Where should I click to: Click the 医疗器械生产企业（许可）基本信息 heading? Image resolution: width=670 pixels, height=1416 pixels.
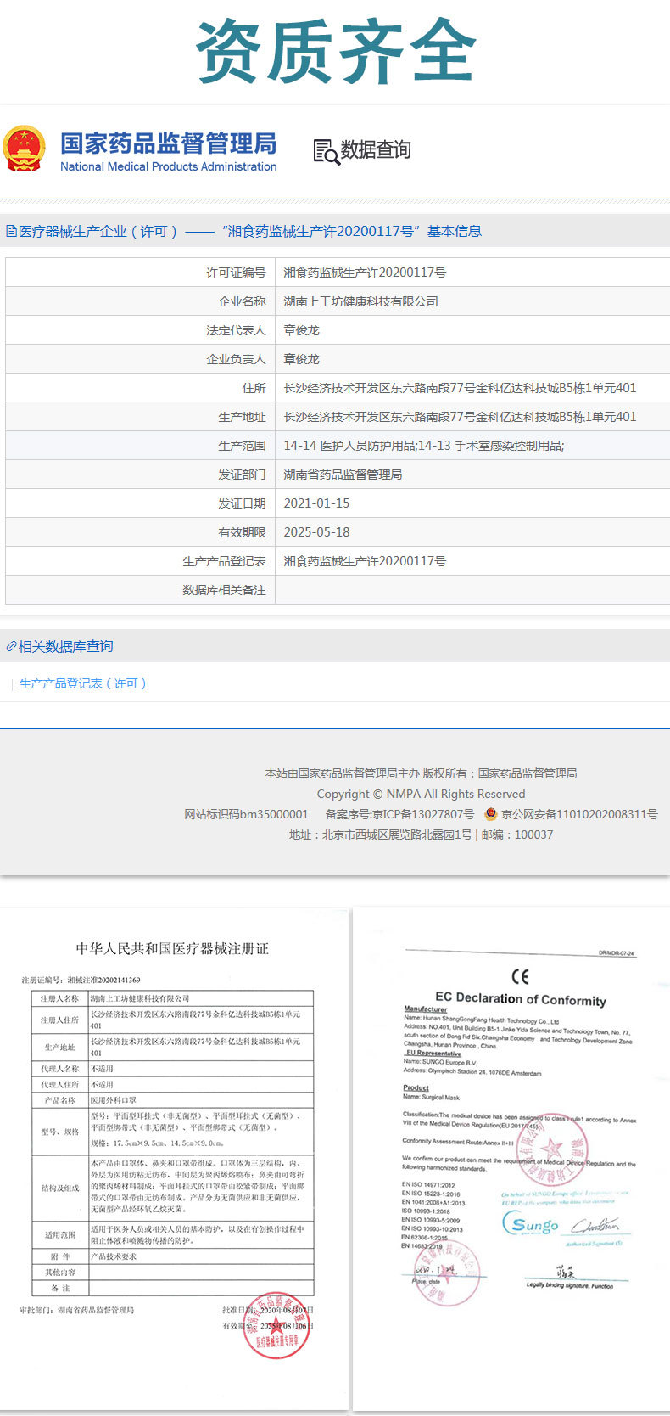(x=250, y=231)
